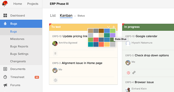Switch to the List view tab
This screenshot has width=174, height=92.
click(x=53, y=16)
